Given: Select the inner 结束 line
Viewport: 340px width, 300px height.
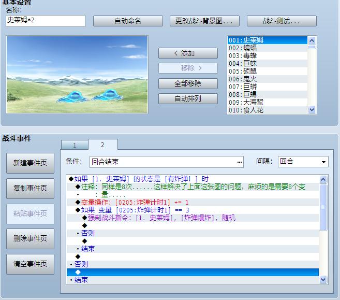Looking at the screenshot, I should (193, 249).
